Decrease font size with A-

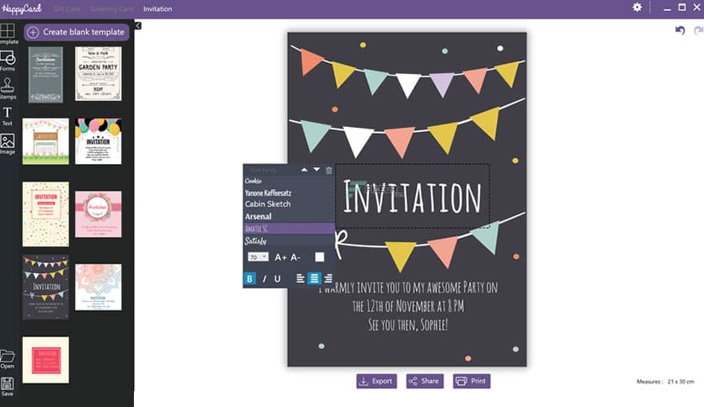click(x=295, y=257)
